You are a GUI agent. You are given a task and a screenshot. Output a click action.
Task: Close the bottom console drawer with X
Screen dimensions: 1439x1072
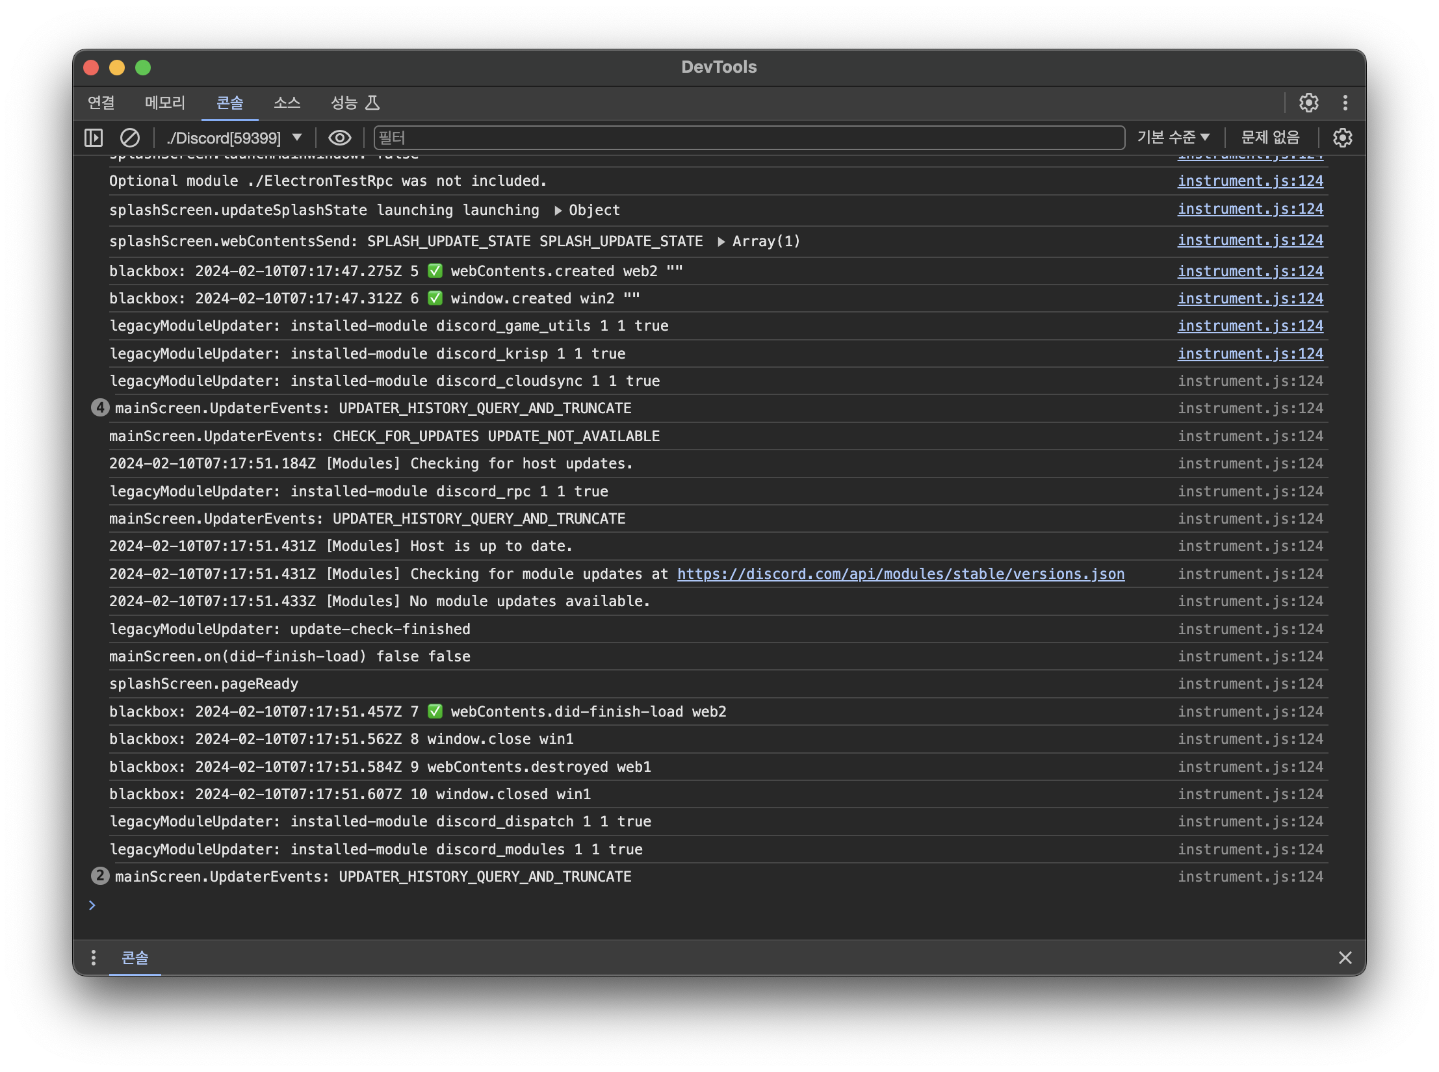pos(1345,958)
